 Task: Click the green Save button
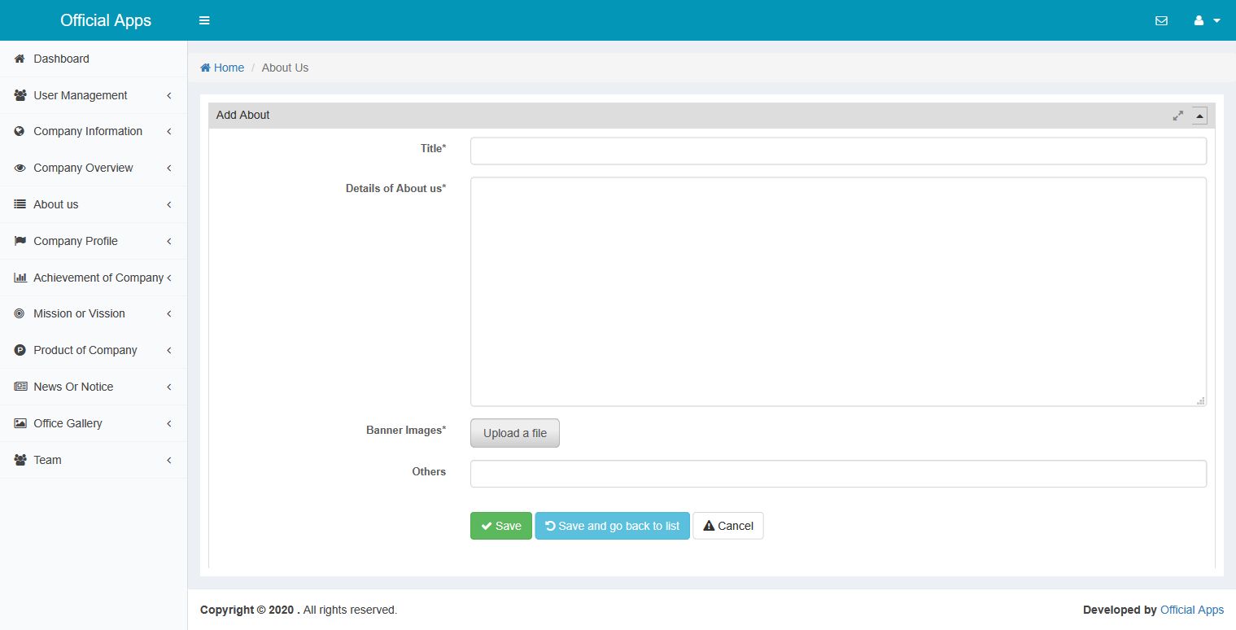pos(501,526)
